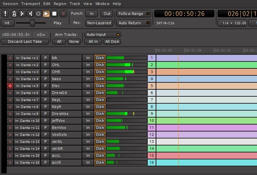Open the Session menu

[x=10, y=4]
